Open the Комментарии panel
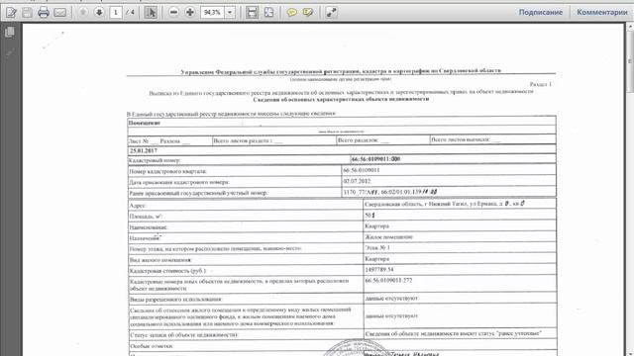Image resolution: width=634 pixels, height=356 pixels. (x=602, y=12)
